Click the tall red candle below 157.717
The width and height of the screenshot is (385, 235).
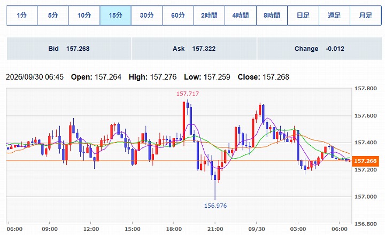click(184, 121)
